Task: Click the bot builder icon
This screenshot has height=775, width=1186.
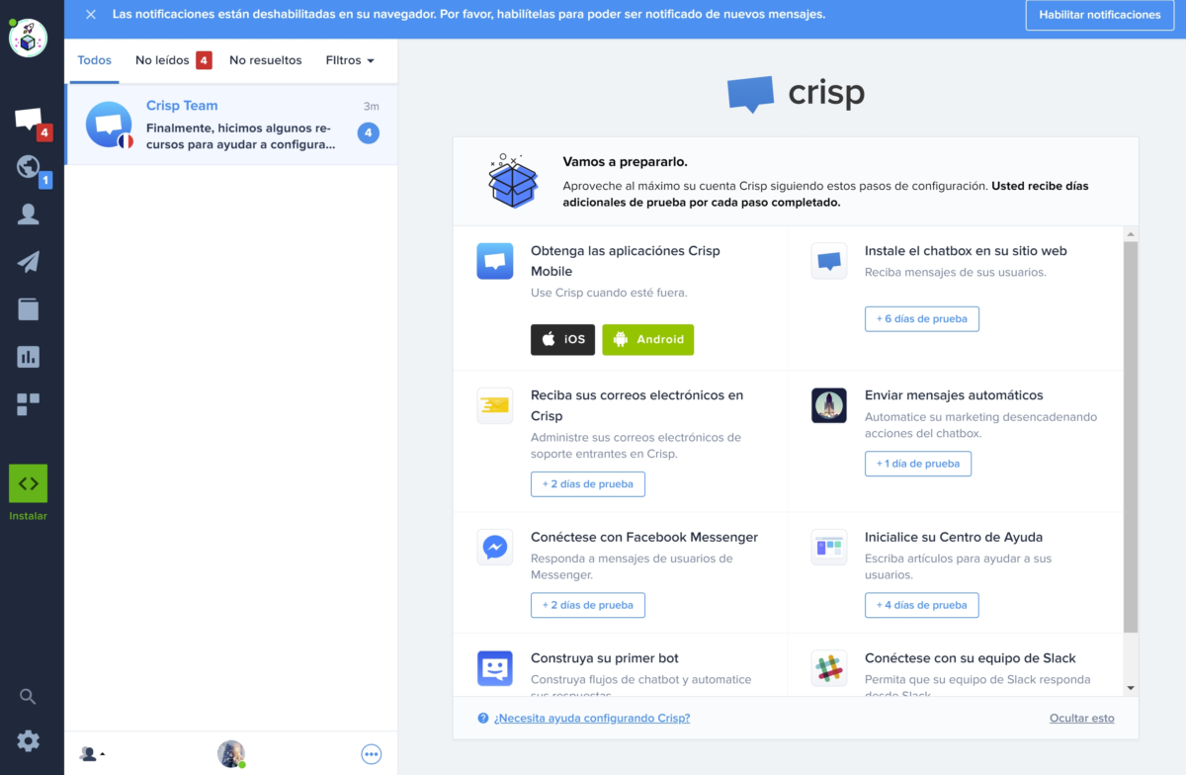Action: [x=495, y=668]
